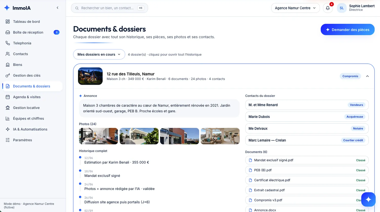
Task: Click the Gestion locative house icon
Action: click(x=8, y=108)
